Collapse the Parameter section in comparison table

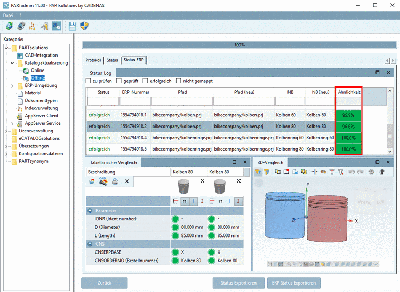pyautogui.click(x=90, y=210)
